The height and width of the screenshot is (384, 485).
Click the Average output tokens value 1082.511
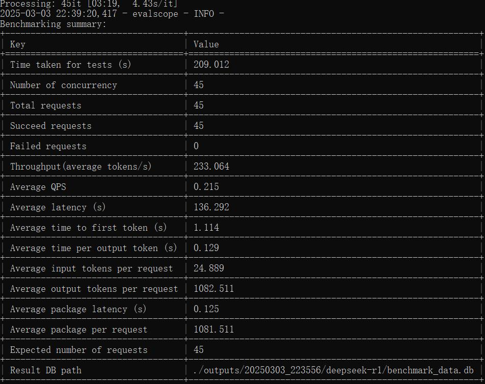(x=211, y=289)
